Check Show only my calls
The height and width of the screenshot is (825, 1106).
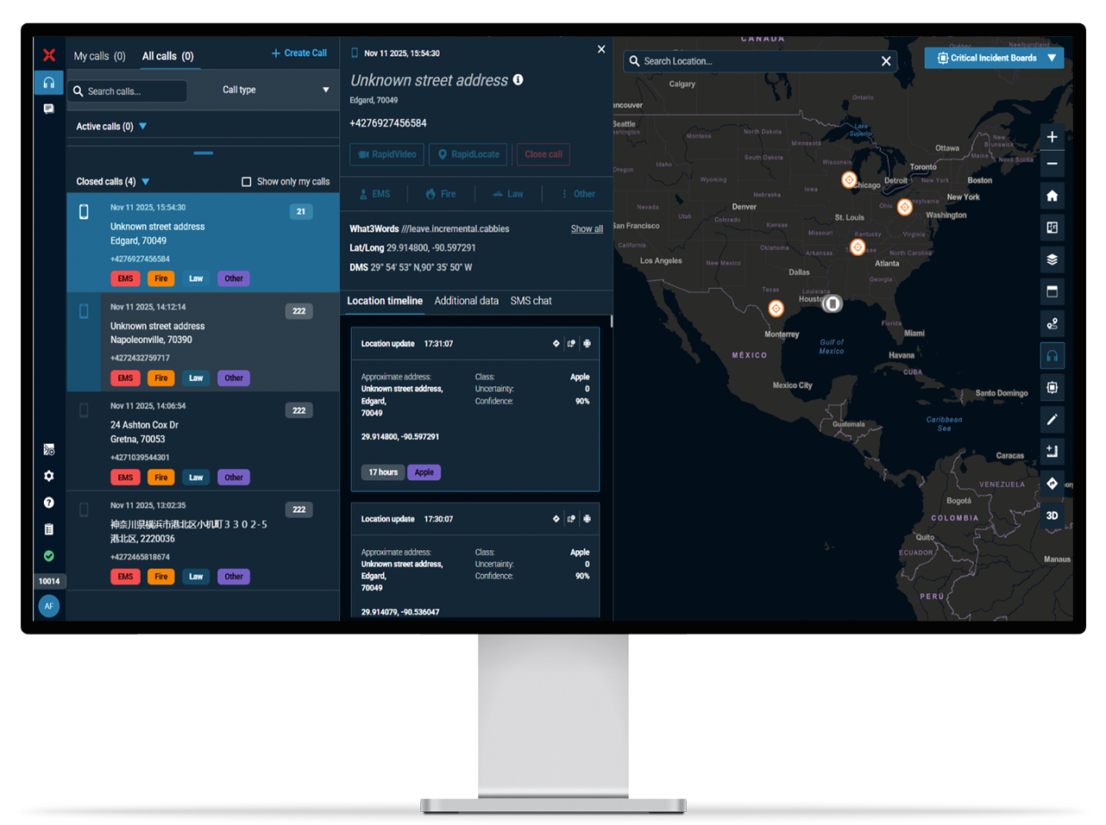246,182
